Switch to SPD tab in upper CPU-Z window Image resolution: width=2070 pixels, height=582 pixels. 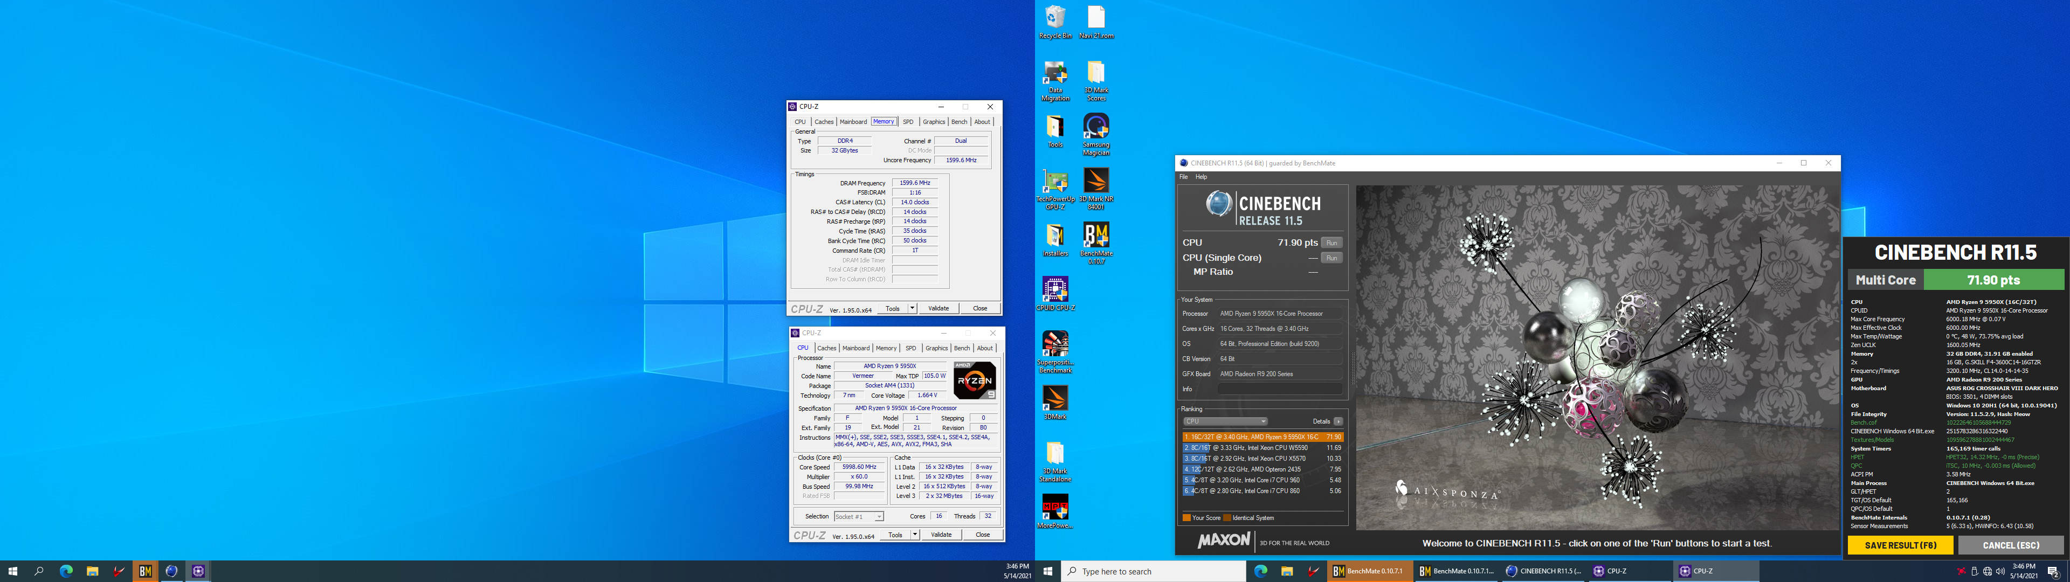tap(908, 121)
